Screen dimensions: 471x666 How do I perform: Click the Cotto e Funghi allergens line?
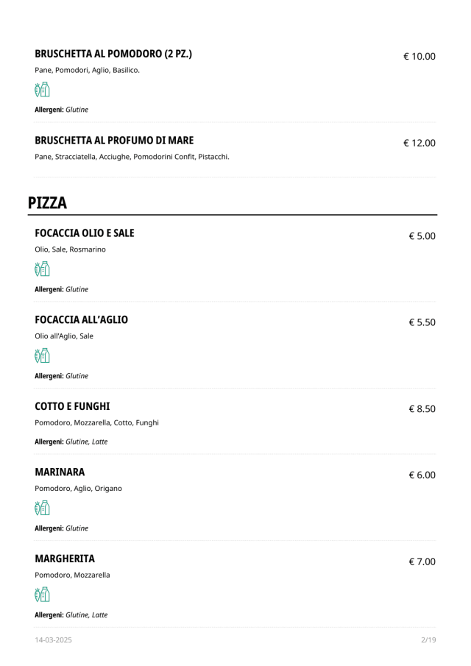(x=71, y=442)
